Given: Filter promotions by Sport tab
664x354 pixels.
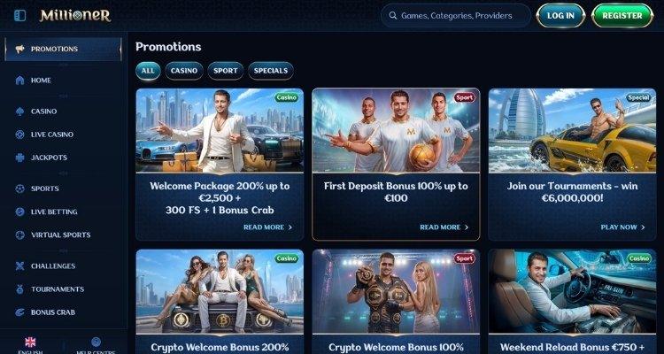Looking at the screenshot, I should (225, 71).
